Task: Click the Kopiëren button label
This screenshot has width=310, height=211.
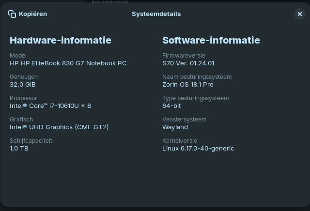Action: 33,14
